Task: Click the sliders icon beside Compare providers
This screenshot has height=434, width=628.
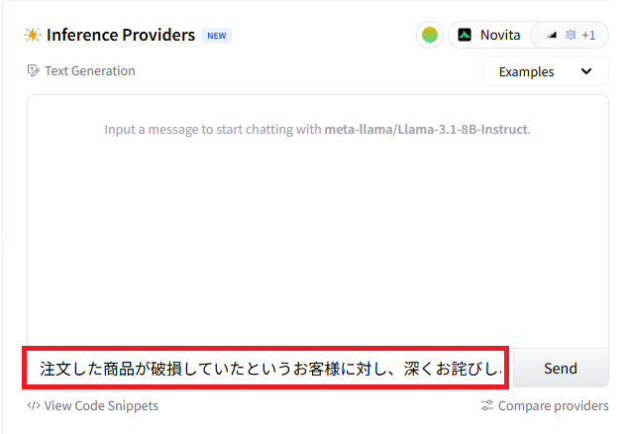Action: pyautogui.click(x=487, y=405)
